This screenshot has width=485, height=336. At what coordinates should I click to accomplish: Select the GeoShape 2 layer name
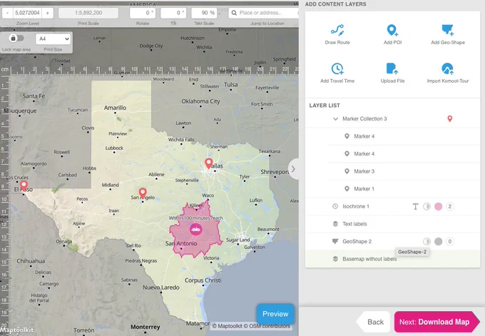357,241
